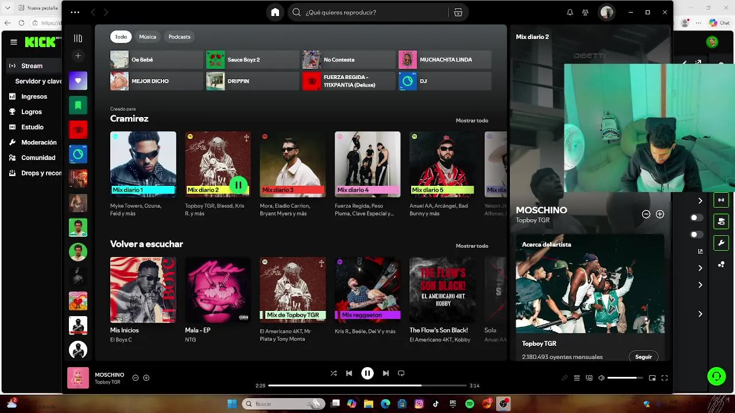
Task: Add MOSCHINO via plus in Now Playing panel
Action: click(660, 214)
